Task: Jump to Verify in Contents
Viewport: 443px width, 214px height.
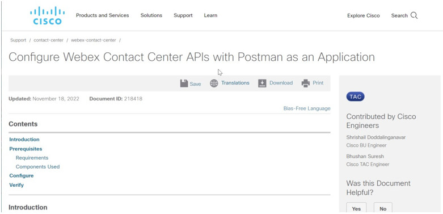Action: coord(16,185)
